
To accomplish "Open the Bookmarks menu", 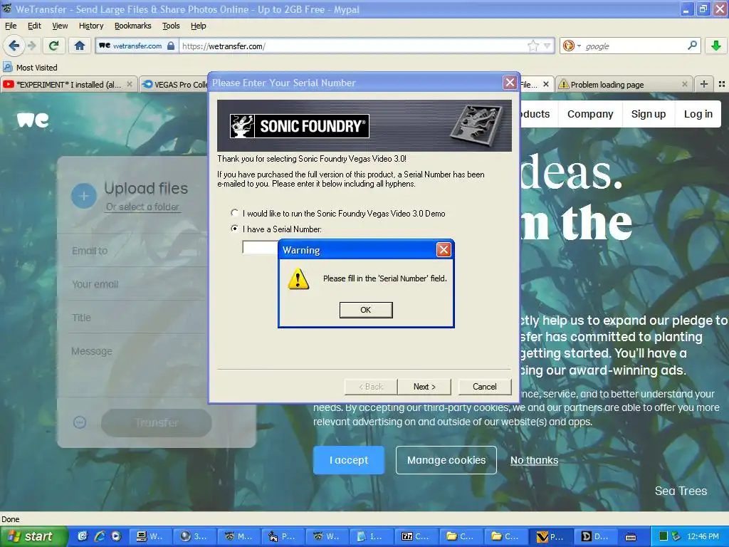I will (132, 26).
